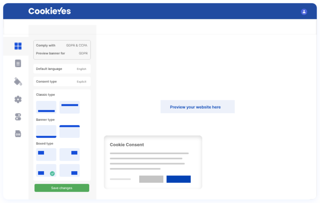Screen dimensions: 320x203
Task: Open the toggle switches icon in sidebar
Action: 18,117
